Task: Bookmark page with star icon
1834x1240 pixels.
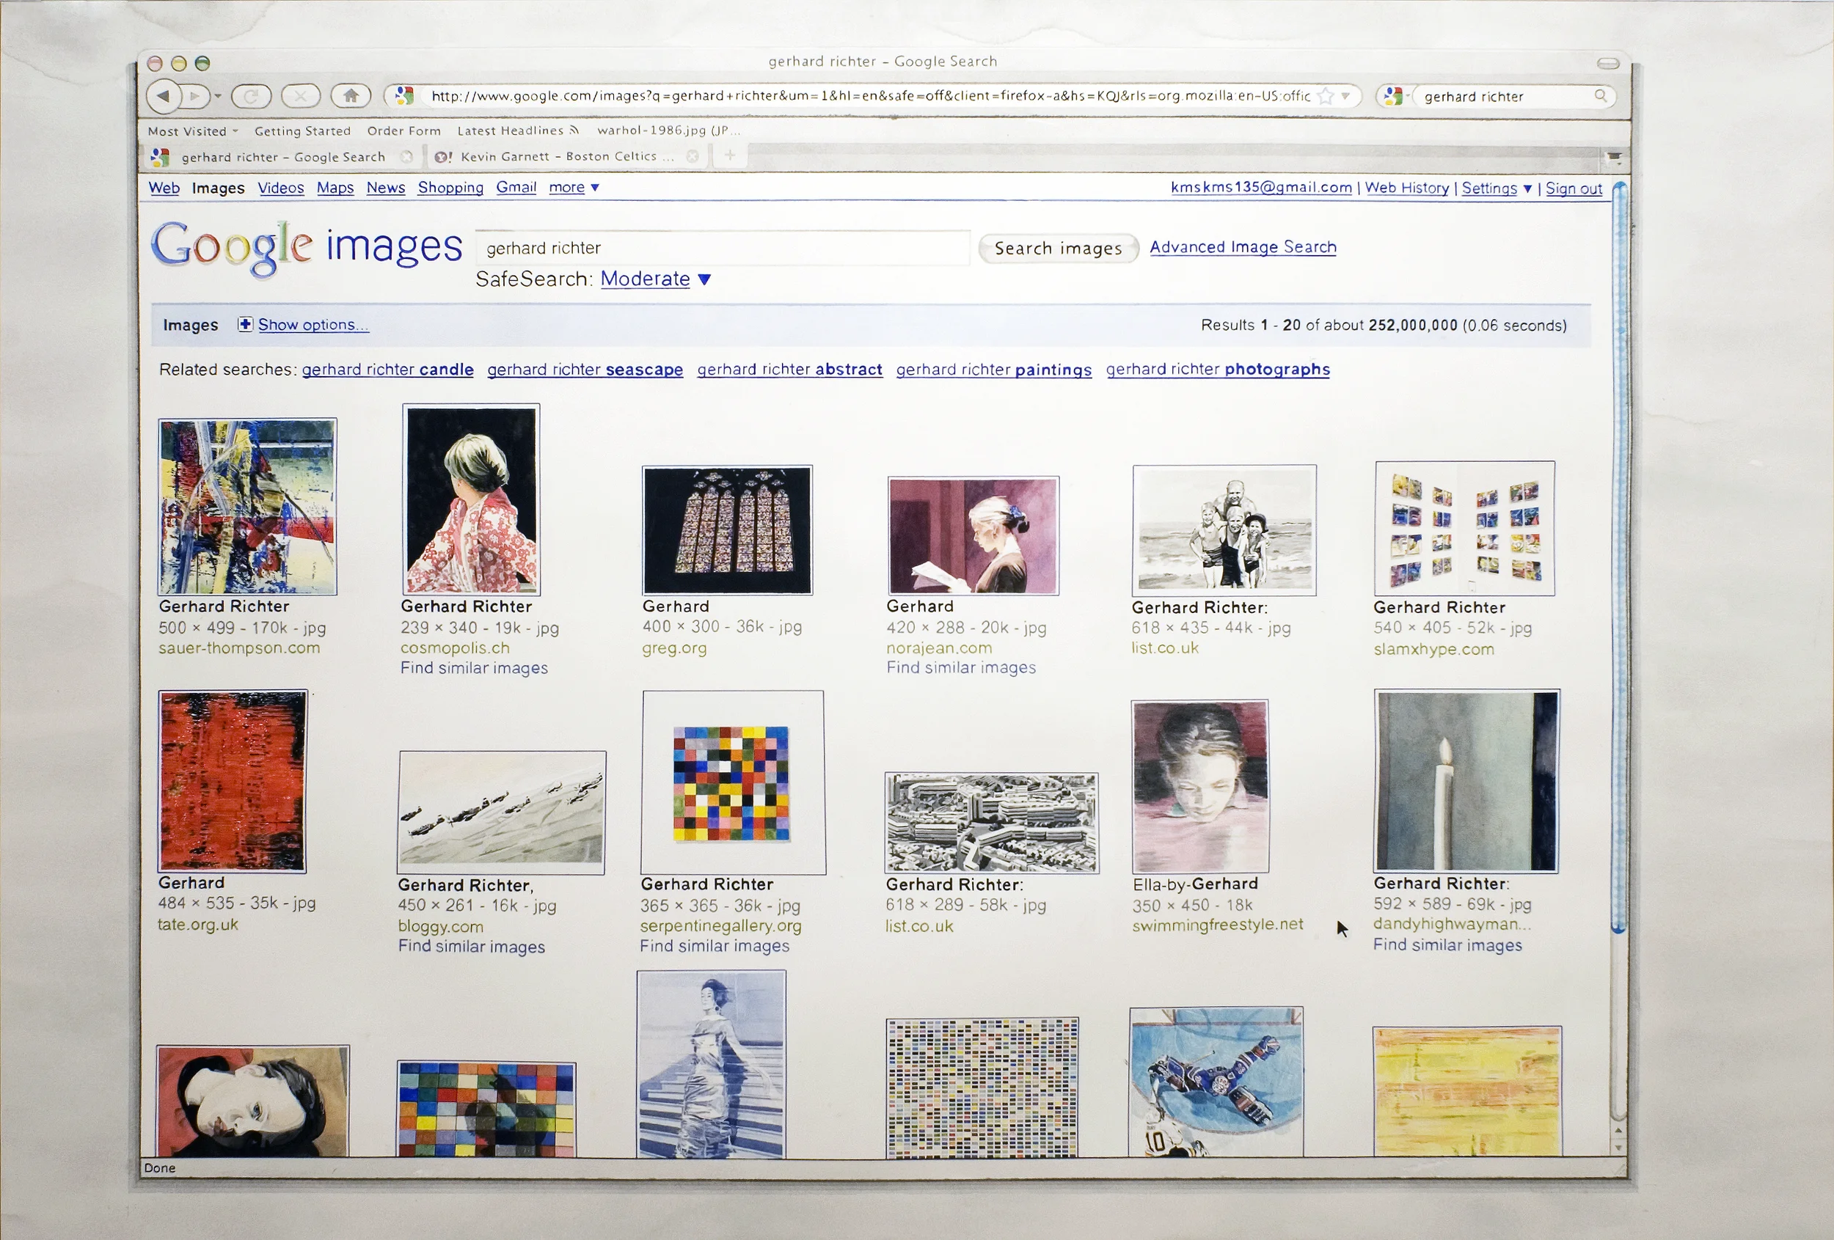Action: tap(1326, 96)
